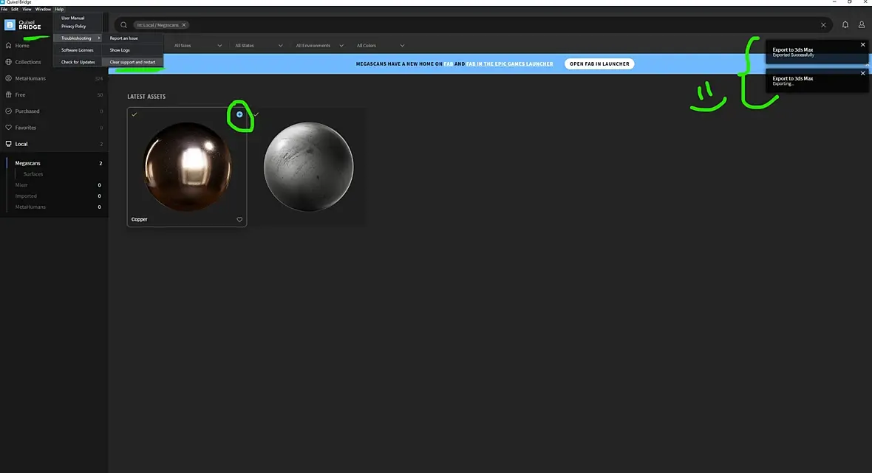Open the MetaHumans category with 324 items
This screenshot has height=473, width=872.
(x=54, y=78)
